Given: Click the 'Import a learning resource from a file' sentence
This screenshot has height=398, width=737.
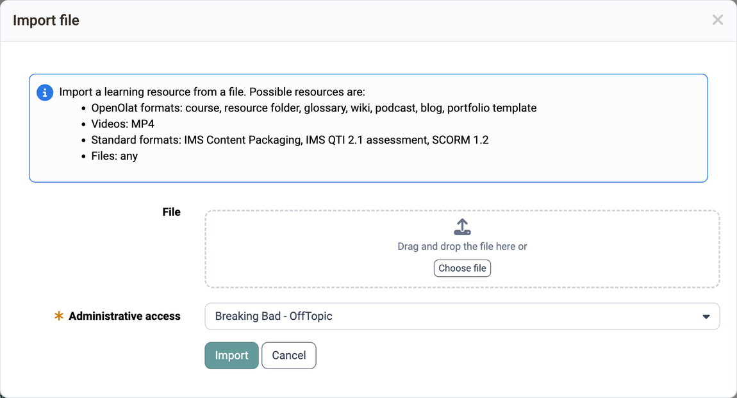Looking at the screenshot, I should [x=212, y=92].
